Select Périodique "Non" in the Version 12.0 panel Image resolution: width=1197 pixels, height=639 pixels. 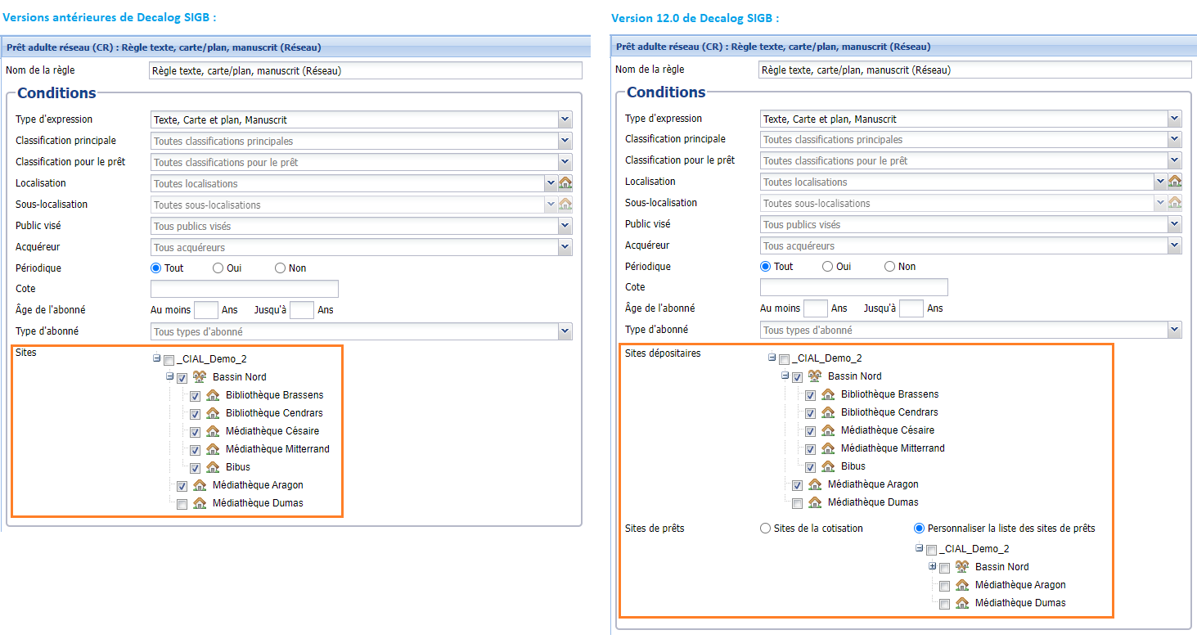(x=889, y=267)
